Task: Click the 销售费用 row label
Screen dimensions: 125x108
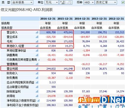Action: click(x=12, y=55)
